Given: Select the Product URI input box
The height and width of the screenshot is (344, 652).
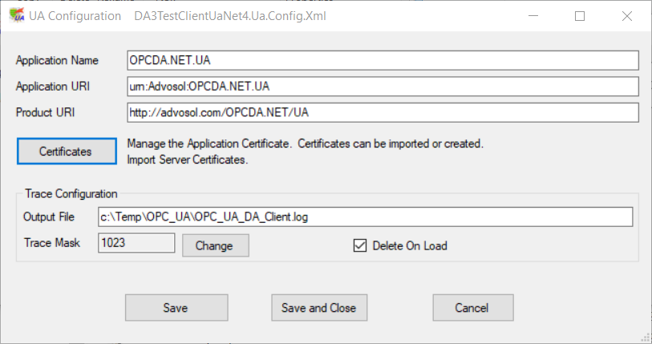Looking at the screenshot, I should click(x=382, y=111).
